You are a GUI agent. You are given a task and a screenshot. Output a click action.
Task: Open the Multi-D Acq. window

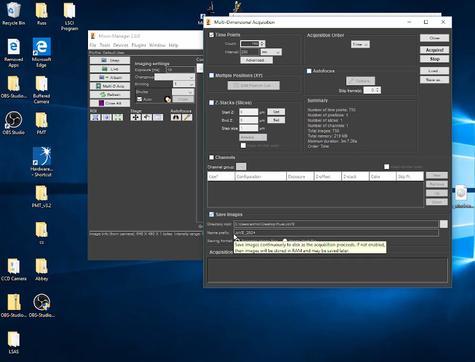coord(110,86)
